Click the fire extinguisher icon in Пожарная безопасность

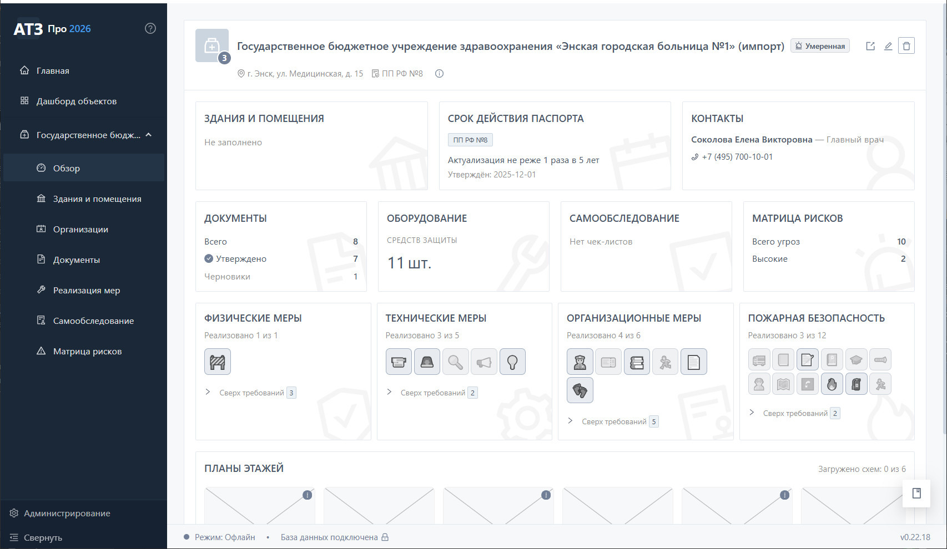[857, 384]
